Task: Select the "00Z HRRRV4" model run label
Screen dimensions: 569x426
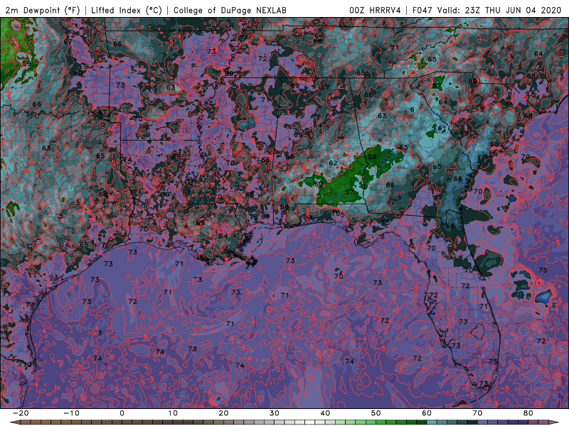Action: click(x=376, y=11)
